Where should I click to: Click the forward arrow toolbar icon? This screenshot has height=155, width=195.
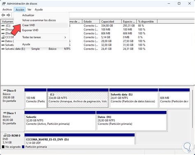pyautogui.click(x=8, y=15)
